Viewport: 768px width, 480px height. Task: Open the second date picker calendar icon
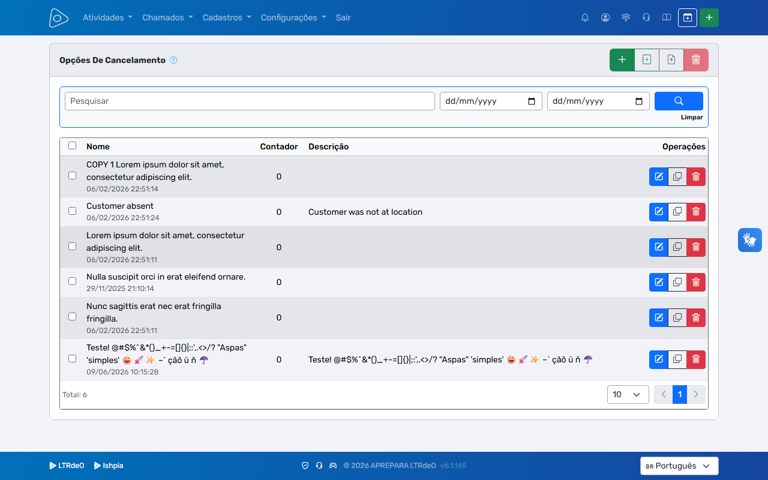[x=638, y=101]
